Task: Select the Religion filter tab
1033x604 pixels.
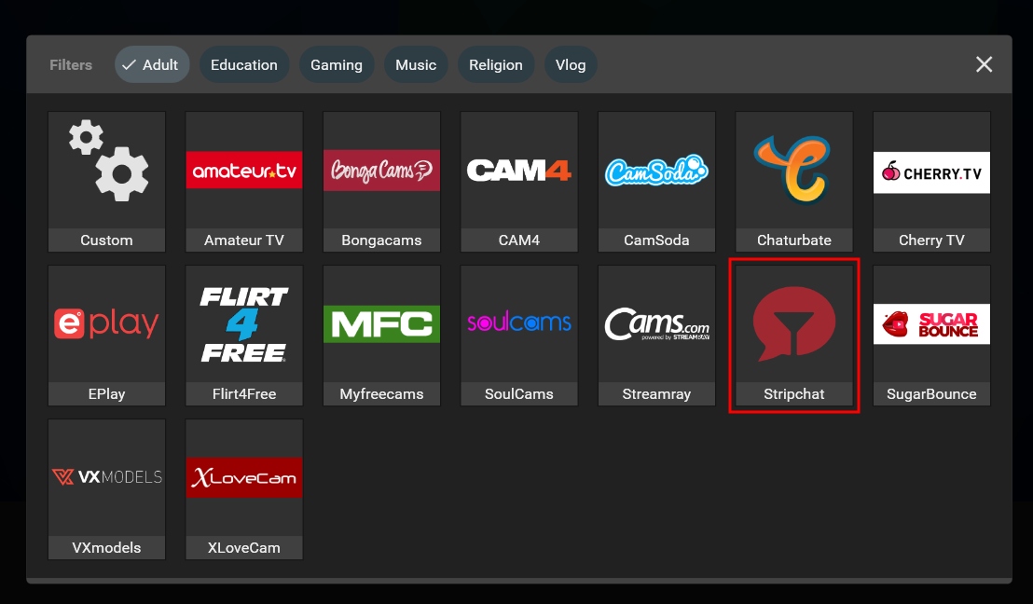Action: tap(496, 64)
